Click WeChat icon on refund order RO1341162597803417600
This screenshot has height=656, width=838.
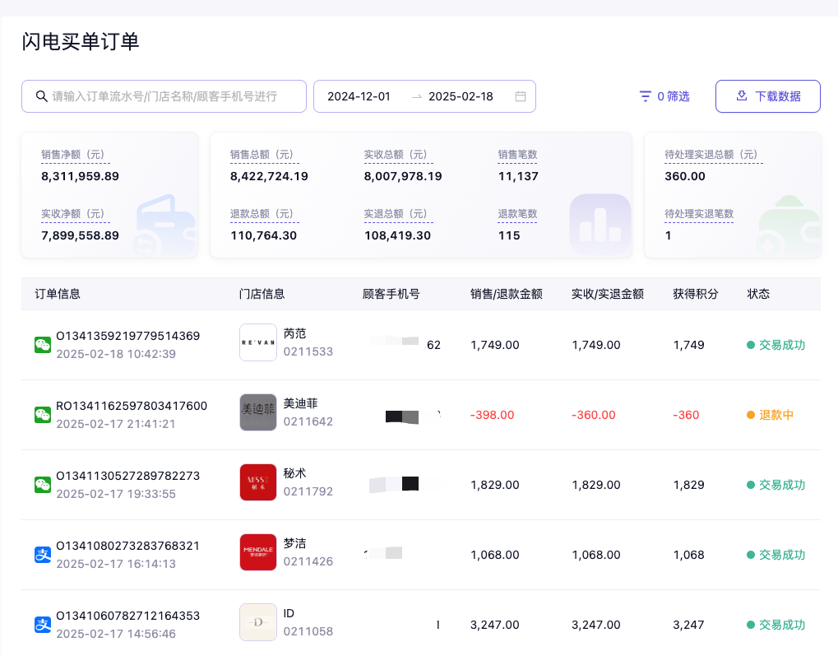(43, 415)
